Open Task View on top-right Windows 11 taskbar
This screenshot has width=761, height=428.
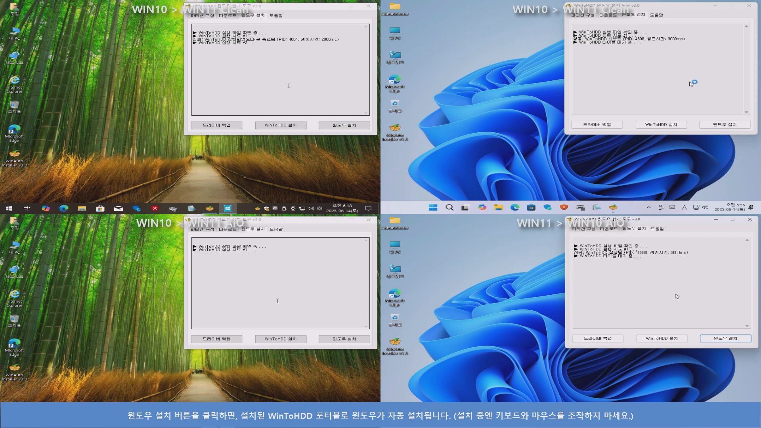(x=465, y=207)
